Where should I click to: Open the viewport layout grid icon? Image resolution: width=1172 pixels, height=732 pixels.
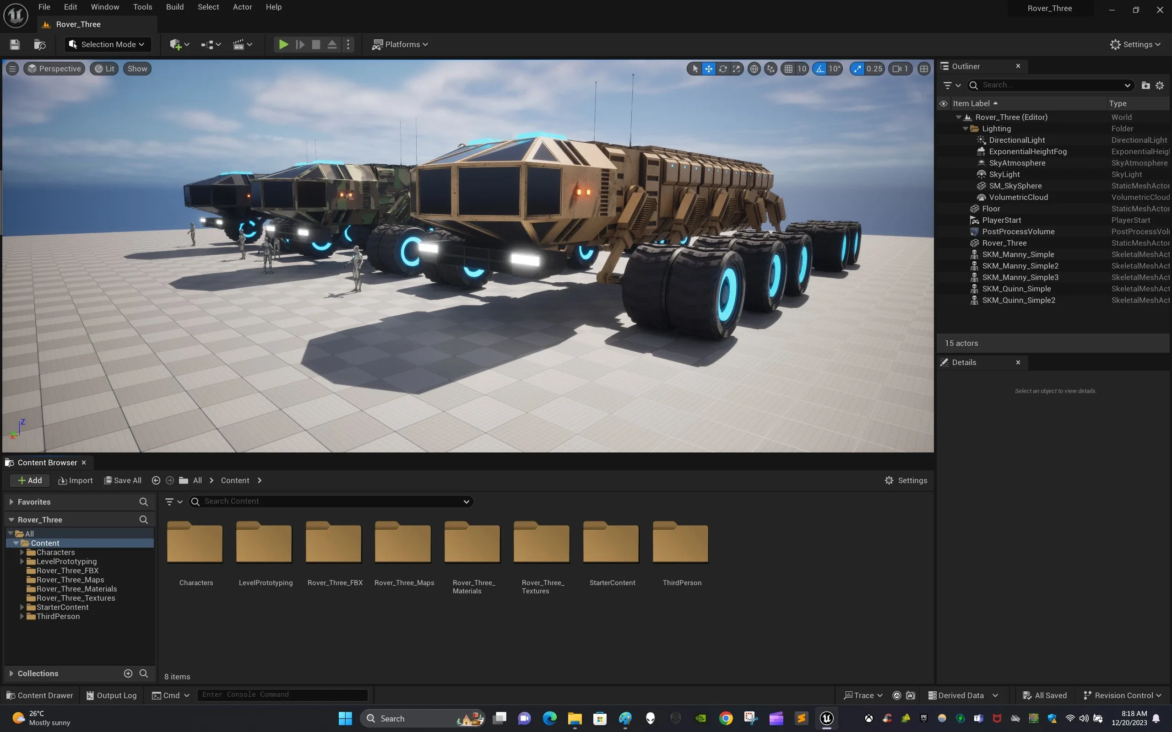click(x=924, y=69)
